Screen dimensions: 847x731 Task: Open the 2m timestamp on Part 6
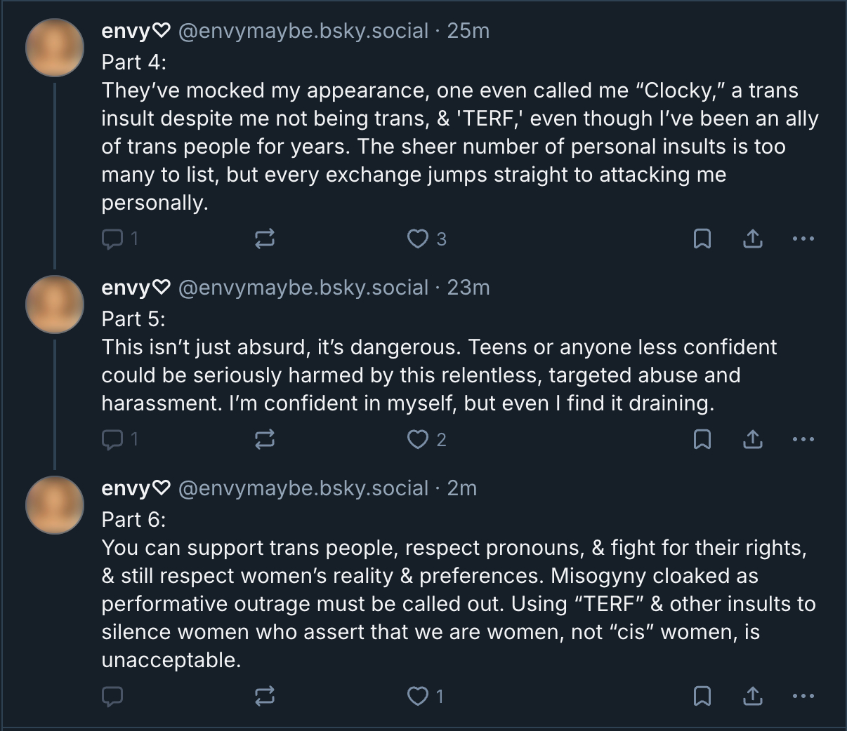coord(462,489)
